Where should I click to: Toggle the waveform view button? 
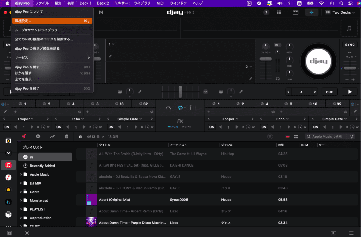pos(312,12)
